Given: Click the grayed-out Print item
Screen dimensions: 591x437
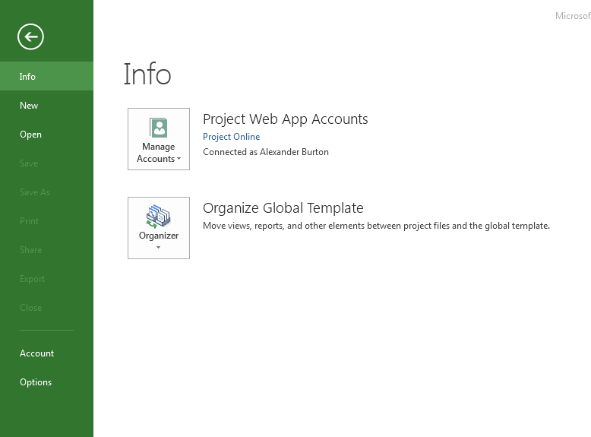Looking at the screenshot, I should click(47, 221).
